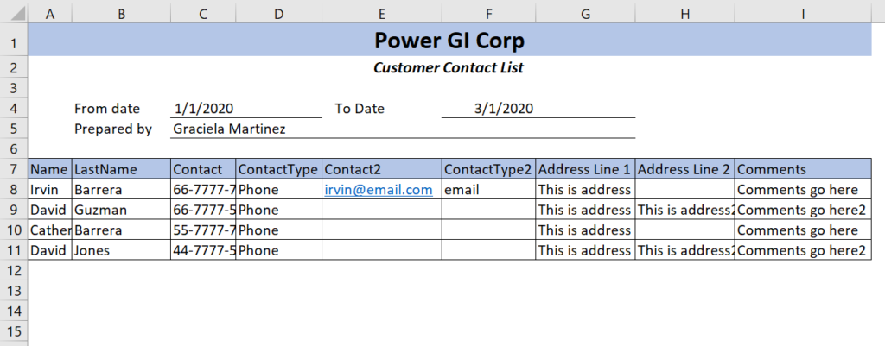885x346 pixels.
Task: Open the irvin@email.com hyperlink
Action: click(x=379, y=190)
